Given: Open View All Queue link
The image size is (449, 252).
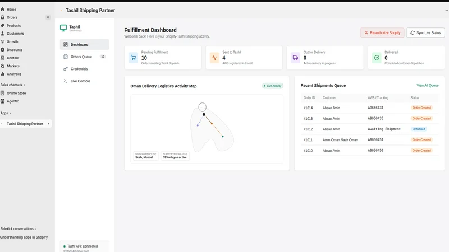Looking at the screenshot, I should pyautogui.click(x=428, y=86).
